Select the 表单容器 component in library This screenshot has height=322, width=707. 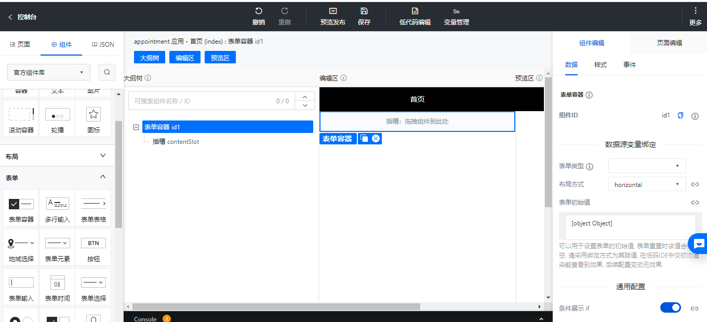[x=21, y=208]
